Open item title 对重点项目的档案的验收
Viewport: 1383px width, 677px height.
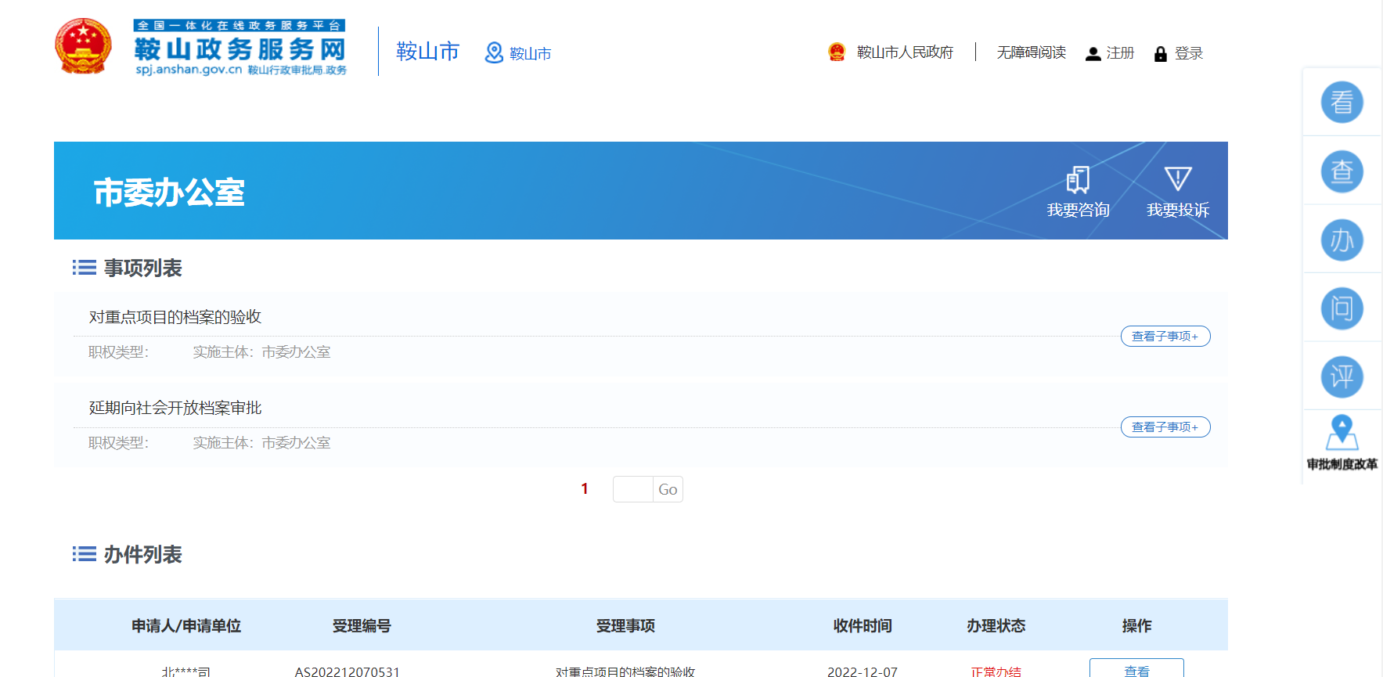click(175, 317)
